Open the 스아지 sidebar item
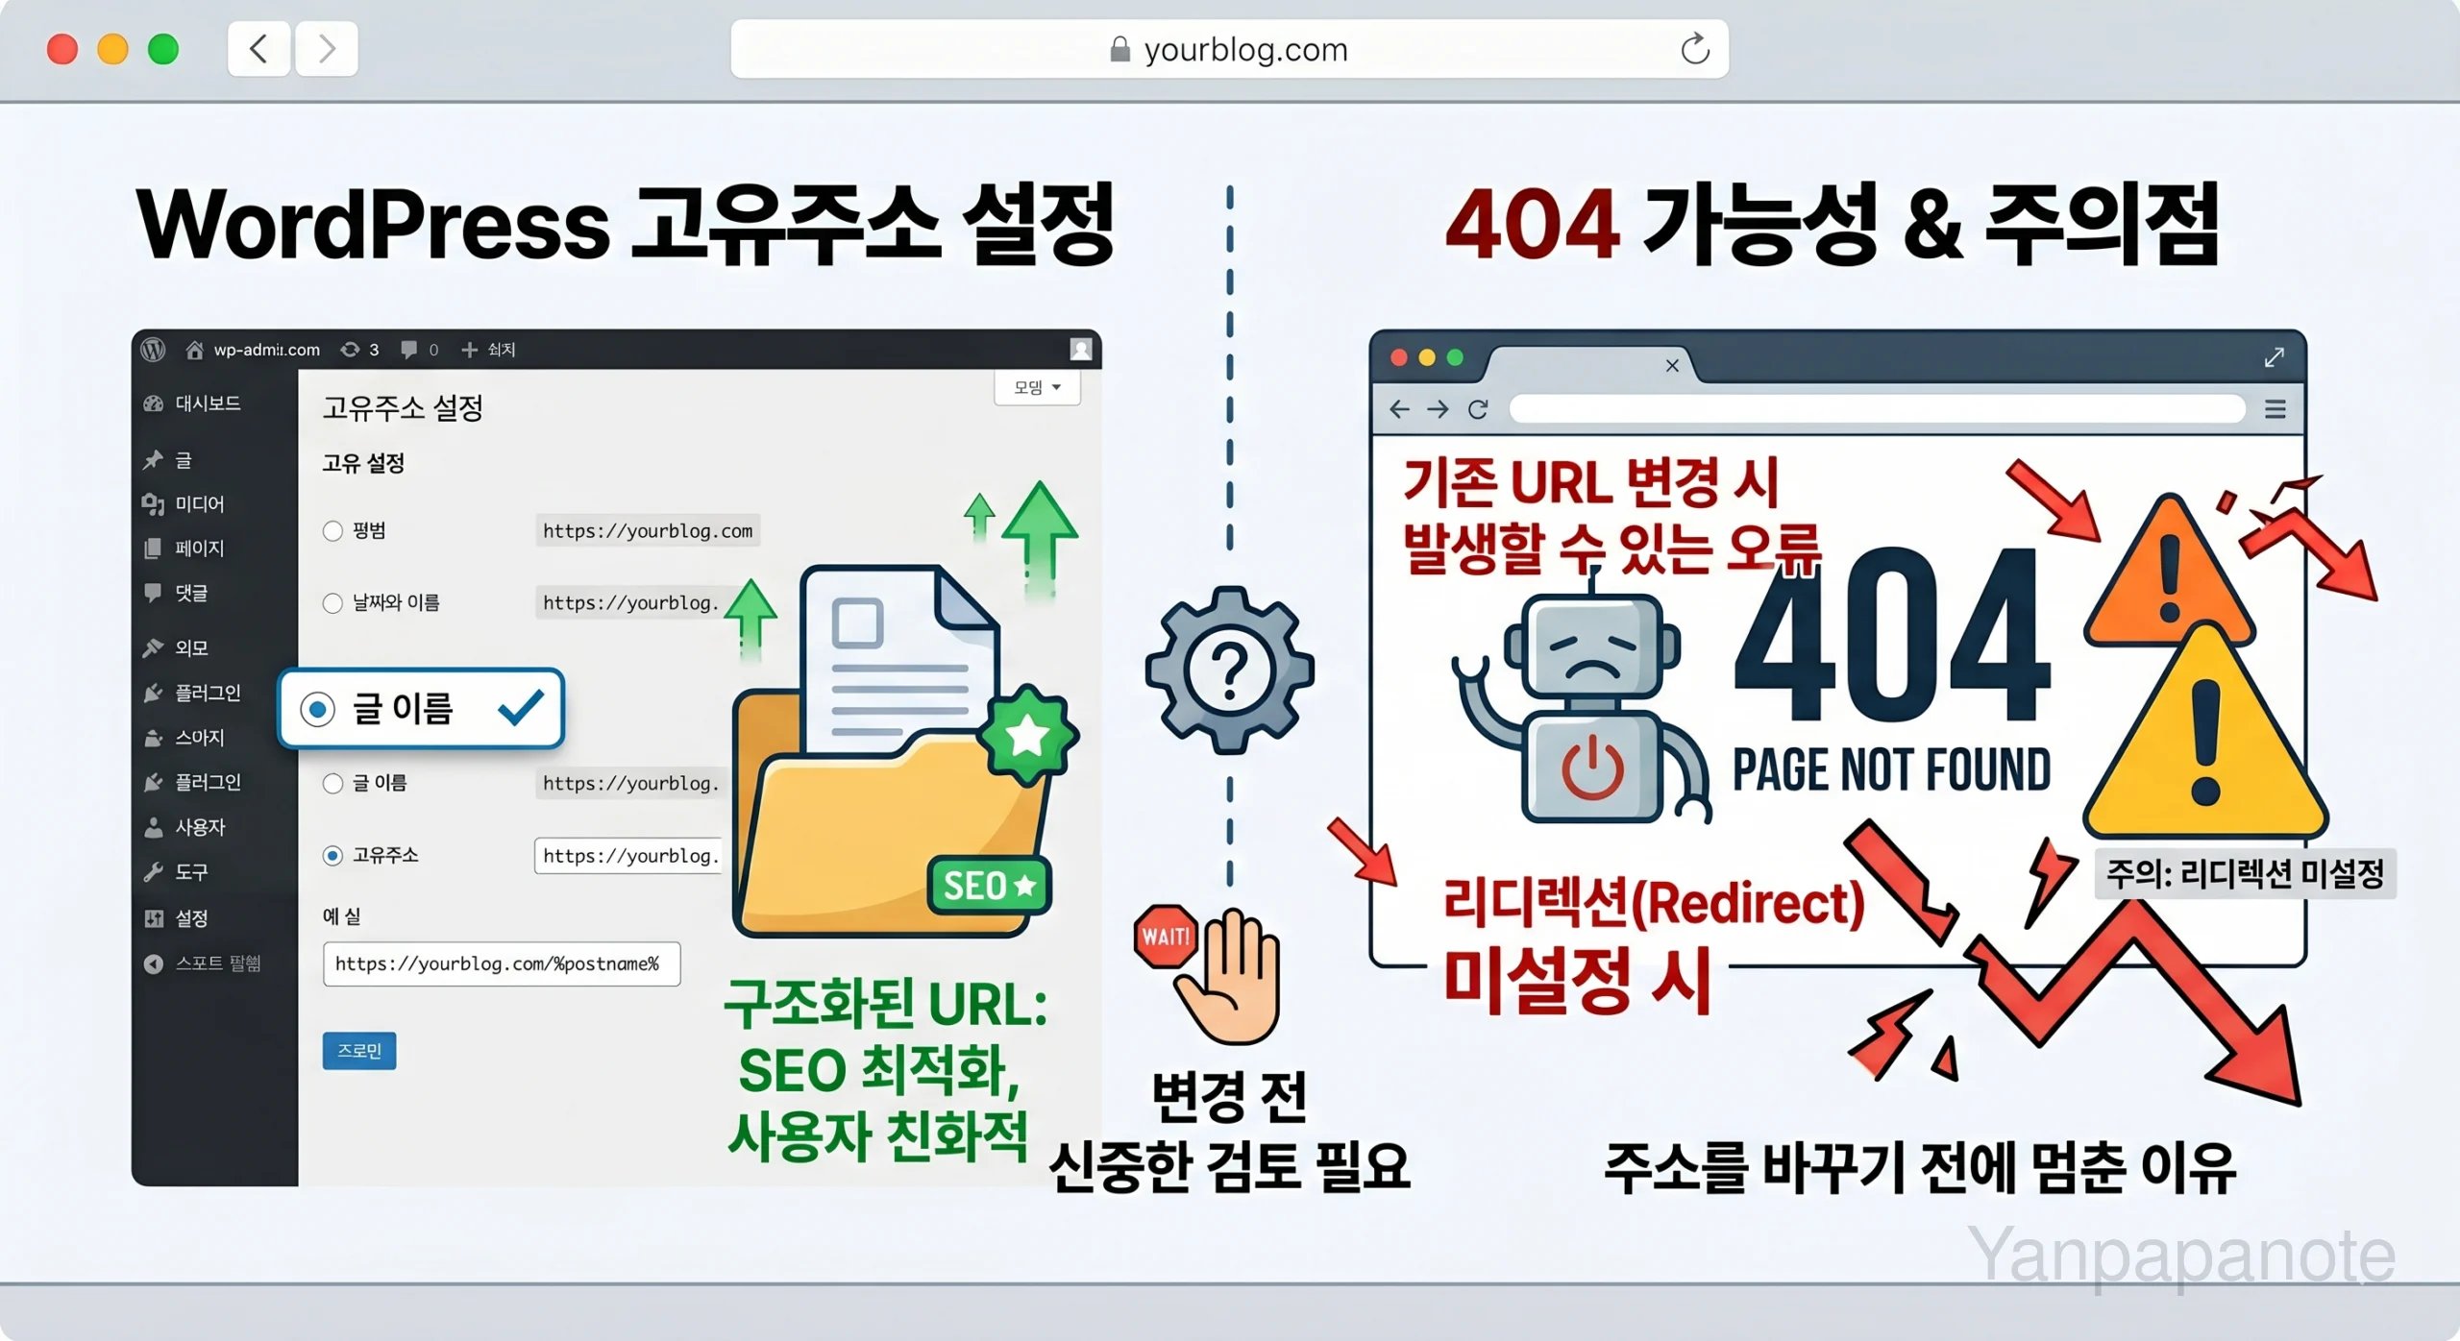 (x=184, y=738)
